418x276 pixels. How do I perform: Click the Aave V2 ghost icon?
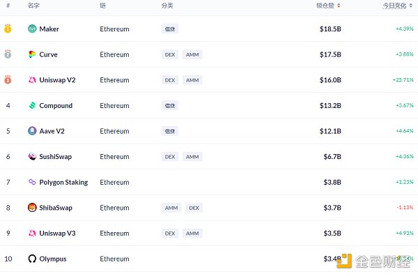pos(32,131)
